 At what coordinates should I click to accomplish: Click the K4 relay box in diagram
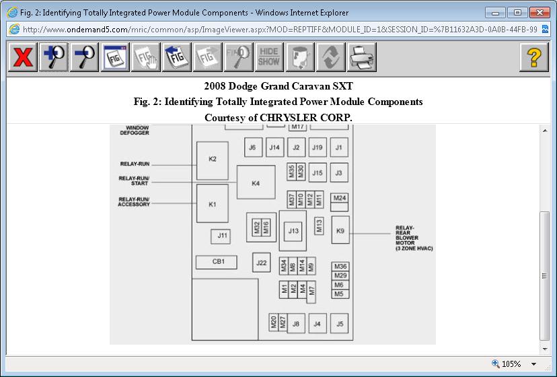click(x=256, y=183)
